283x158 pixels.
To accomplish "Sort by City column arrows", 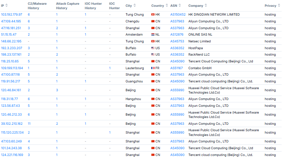I will point(135,5).
